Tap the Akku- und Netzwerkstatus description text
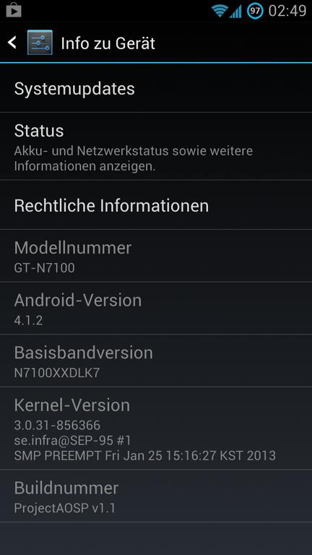This screenshot has width=312, height=555. [134, 158]
